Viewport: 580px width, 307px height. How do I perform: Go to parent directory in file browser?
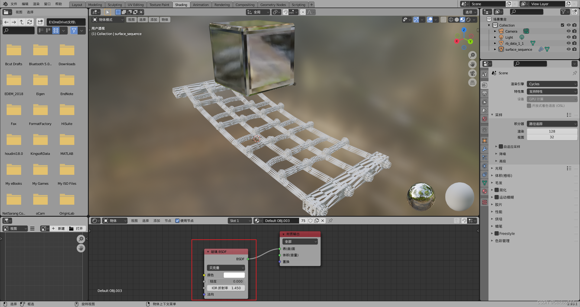coord(22,22)
